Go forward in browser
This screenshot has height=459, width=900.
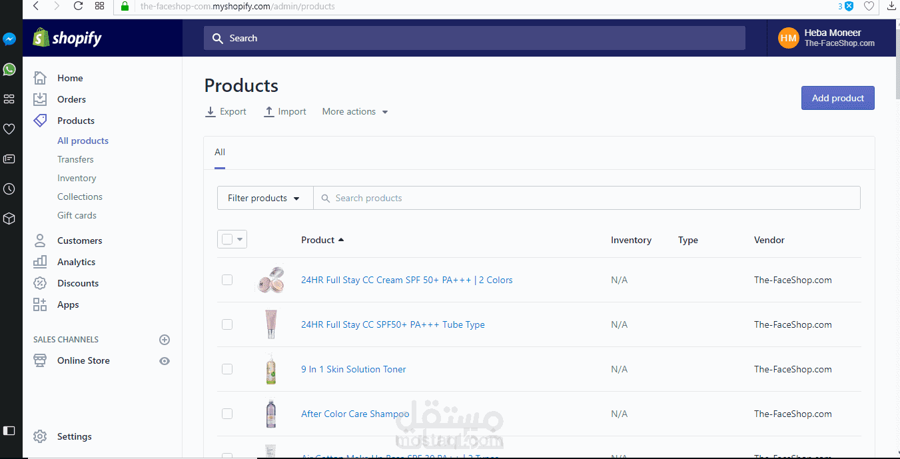(57, 6)
